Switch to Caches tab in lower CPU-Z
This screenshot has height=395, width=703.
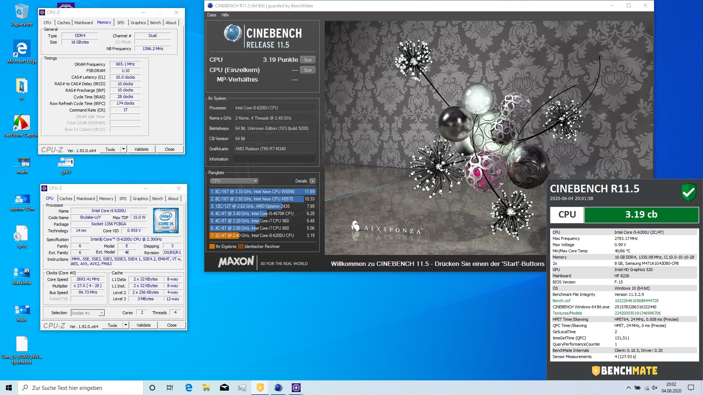(x=66, y=199)
